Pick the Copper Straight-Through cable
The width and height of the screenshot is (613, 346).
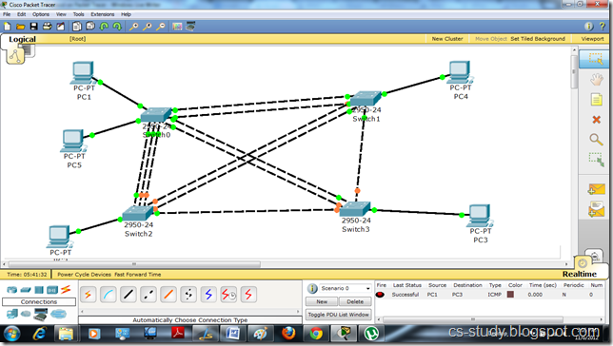point(129,295)
